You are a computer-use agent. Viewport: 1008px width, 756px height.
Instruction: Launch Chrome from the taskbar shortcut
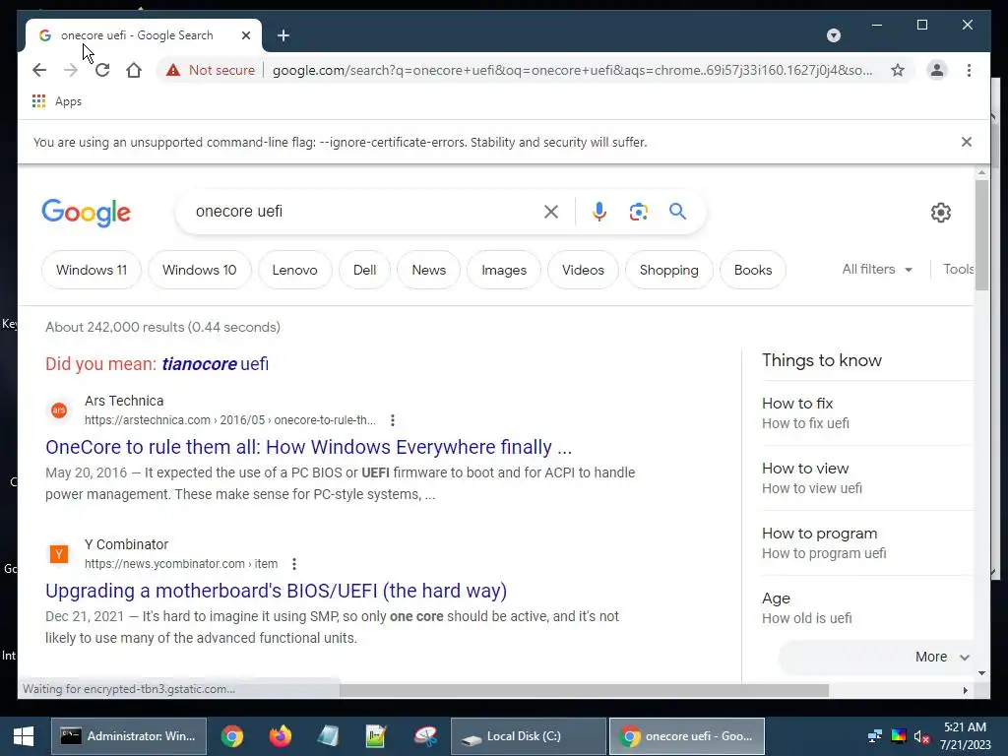point(232,736)
